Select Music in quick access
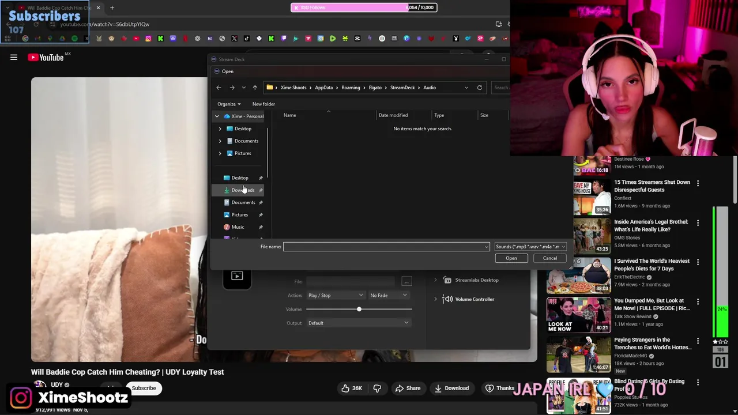The image size is (738, 415). (238, 227)
